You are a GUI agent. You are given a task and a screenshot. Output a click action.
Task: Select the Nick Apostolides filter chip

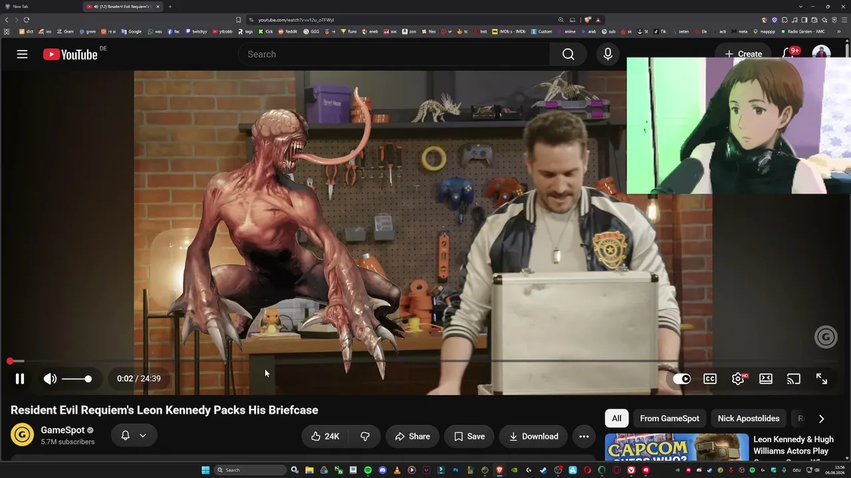[749, 418]
